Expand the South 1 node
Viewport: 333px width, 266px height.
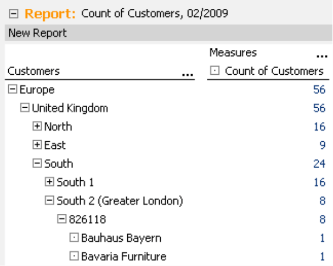tap(49, 182)
